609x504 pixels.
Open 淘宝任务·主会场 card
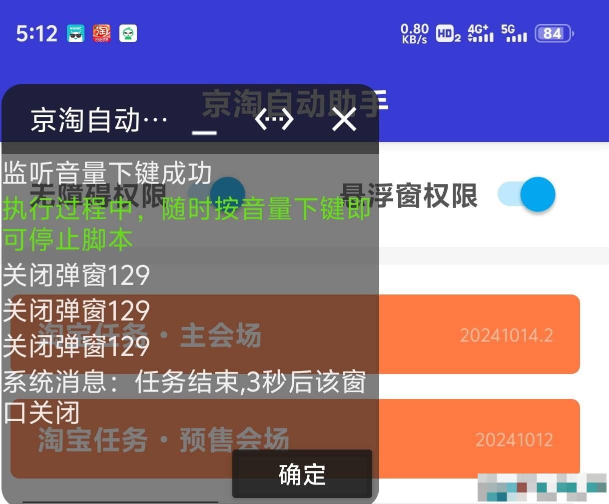(x=295, y=334)
